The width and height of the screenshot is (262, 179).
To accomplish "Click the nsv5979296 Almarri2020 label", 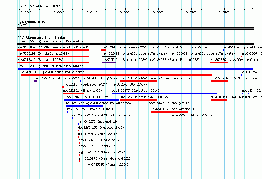I will tap(191, 115).
